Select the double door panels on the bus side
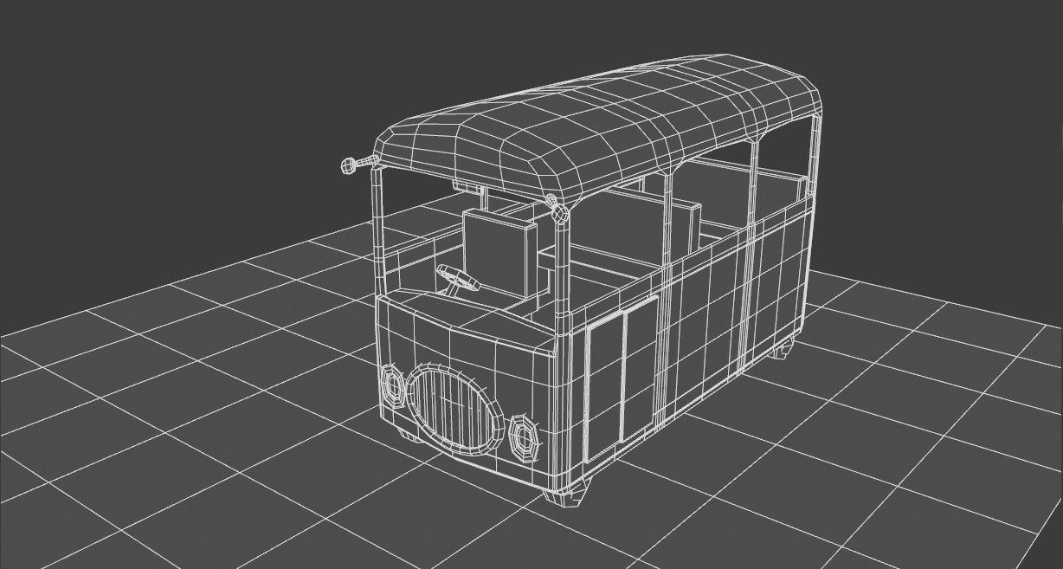1063x569 pixels. [x=621, y=379]
